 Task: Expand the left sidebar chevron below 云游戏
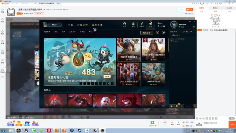pyautogui.click(x=2, y=77)
